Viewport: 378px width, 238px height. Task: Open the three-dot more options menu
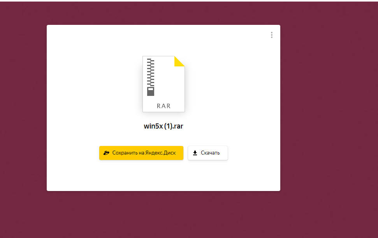point(271,35)
